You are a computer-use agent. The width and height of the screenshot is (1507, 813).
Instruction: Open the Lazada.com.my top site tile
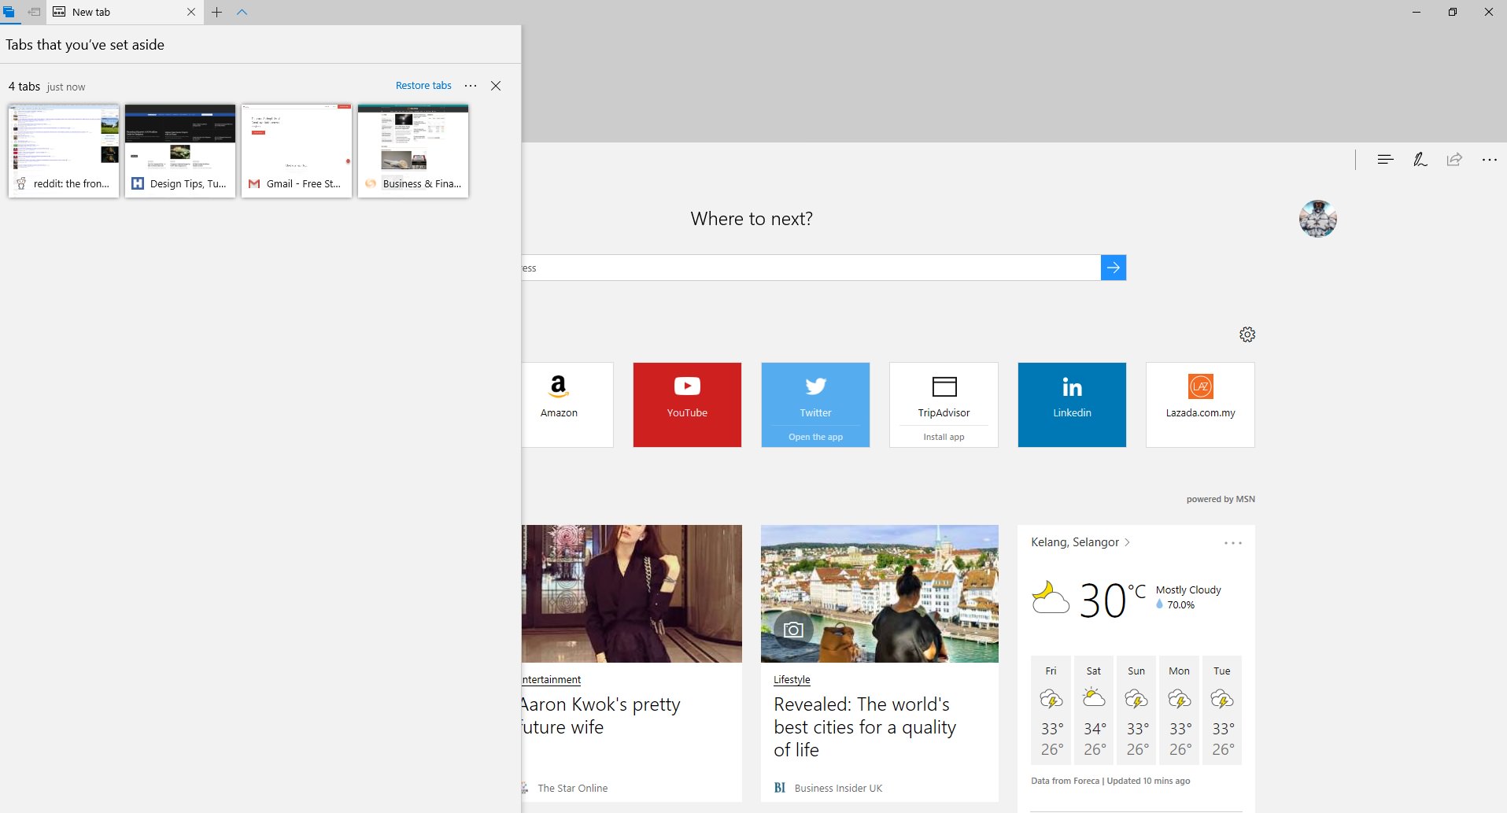click(x=1200, y=405)
